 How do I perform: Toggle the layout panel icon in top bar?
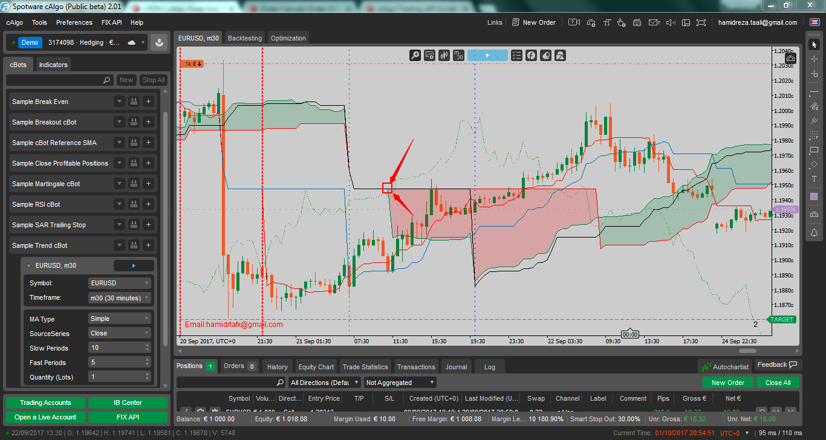click(x=686, y=22)
